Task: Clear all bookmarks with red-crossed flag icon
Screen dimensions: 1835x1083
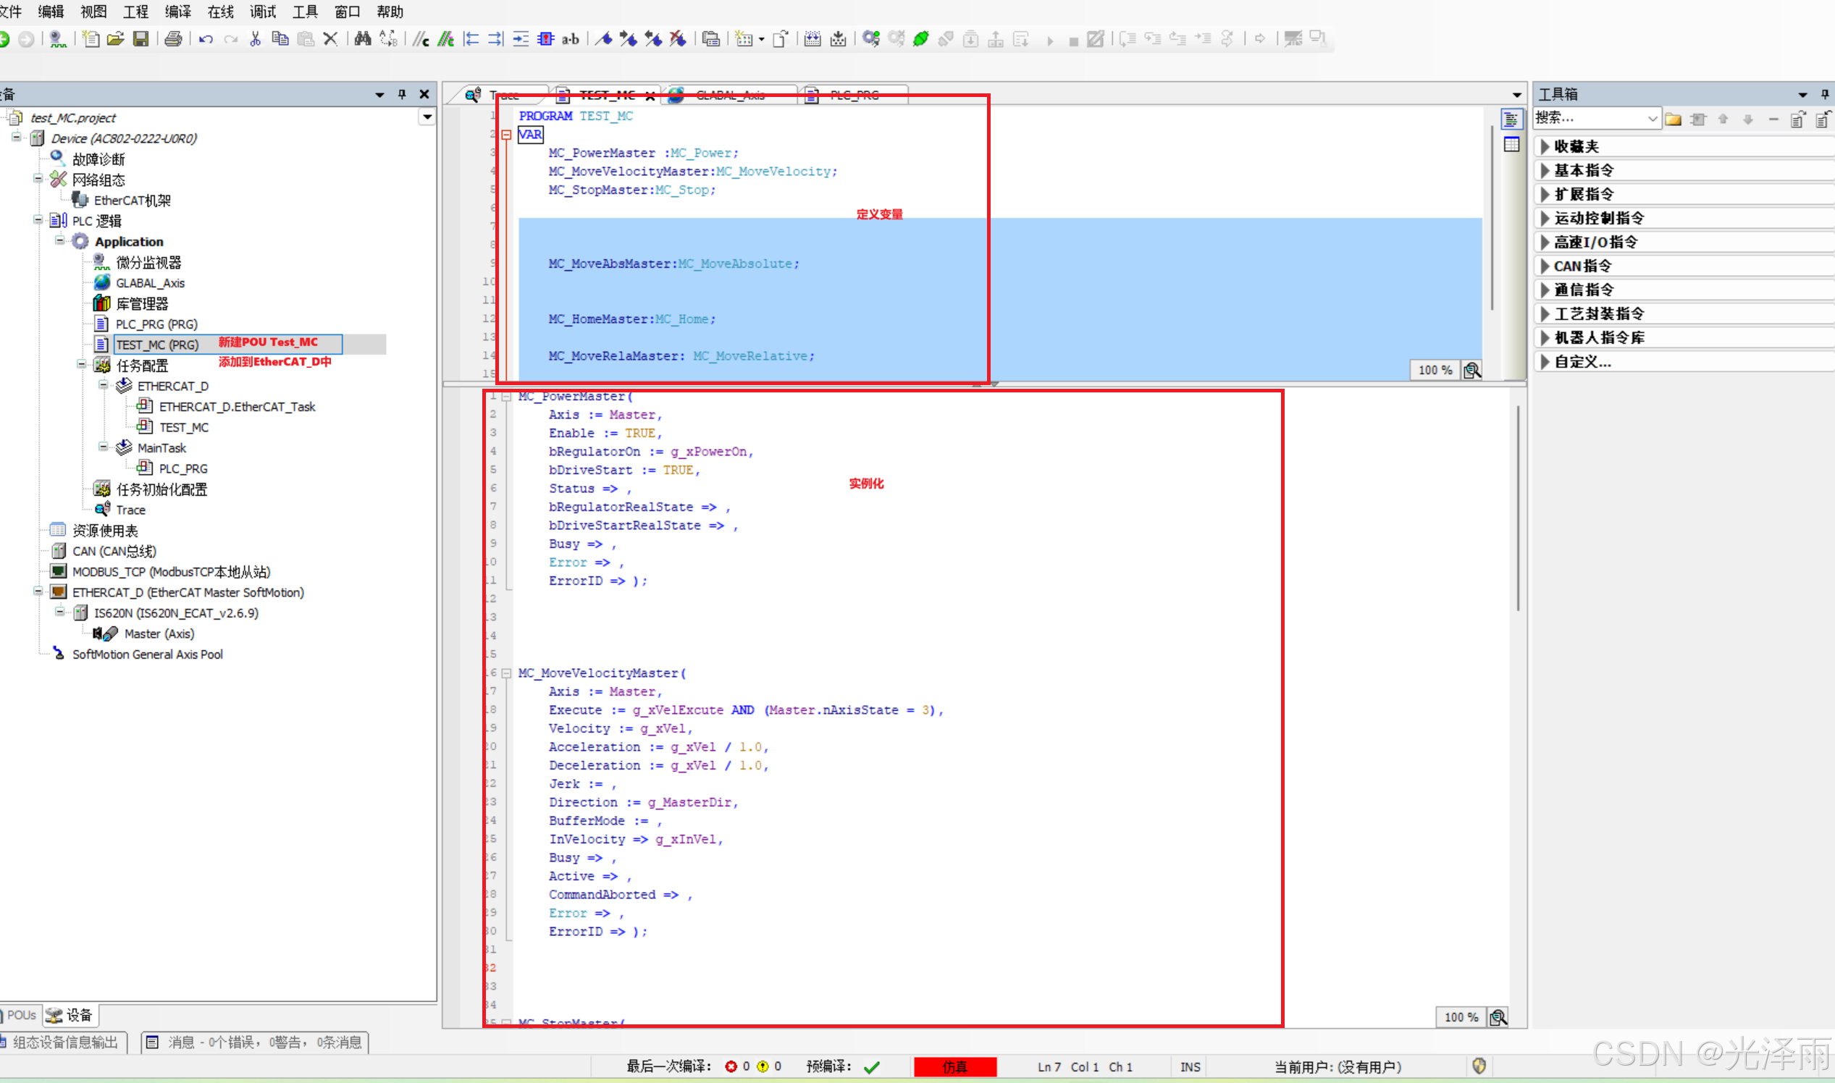Action: click(x=678, y=39)
